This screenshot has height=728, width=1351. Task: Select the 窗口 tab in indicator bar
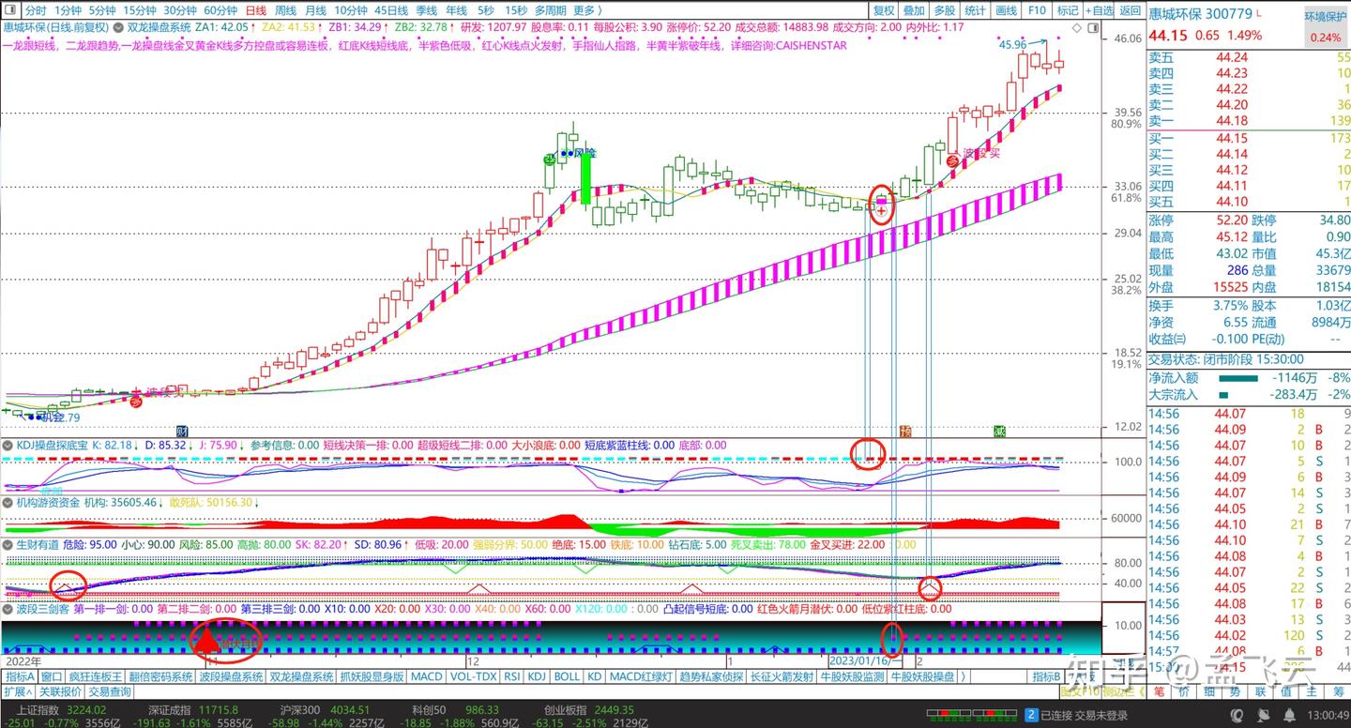coord(52,676)
